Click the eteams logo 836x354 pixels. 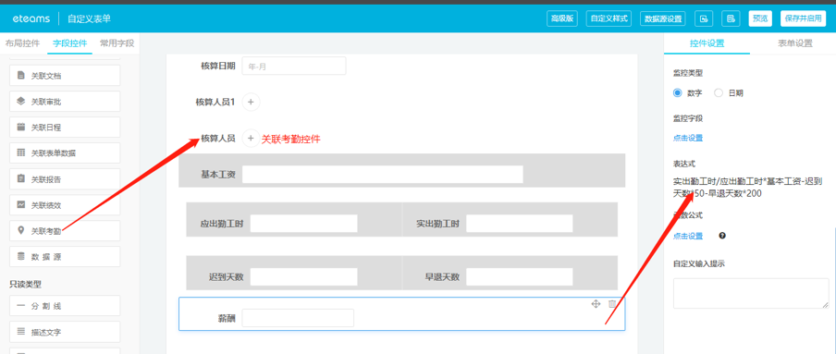[x=31, y=18]
